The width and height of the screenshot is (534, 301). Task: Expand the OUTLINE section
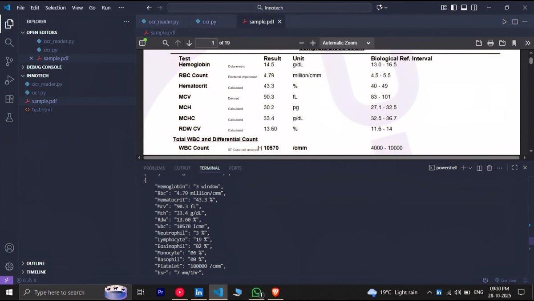pos(35,263)
